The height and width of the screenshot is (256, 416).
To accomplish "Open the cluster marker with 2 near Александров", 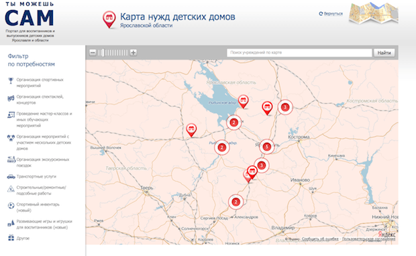I will click(x=236, y=202).
